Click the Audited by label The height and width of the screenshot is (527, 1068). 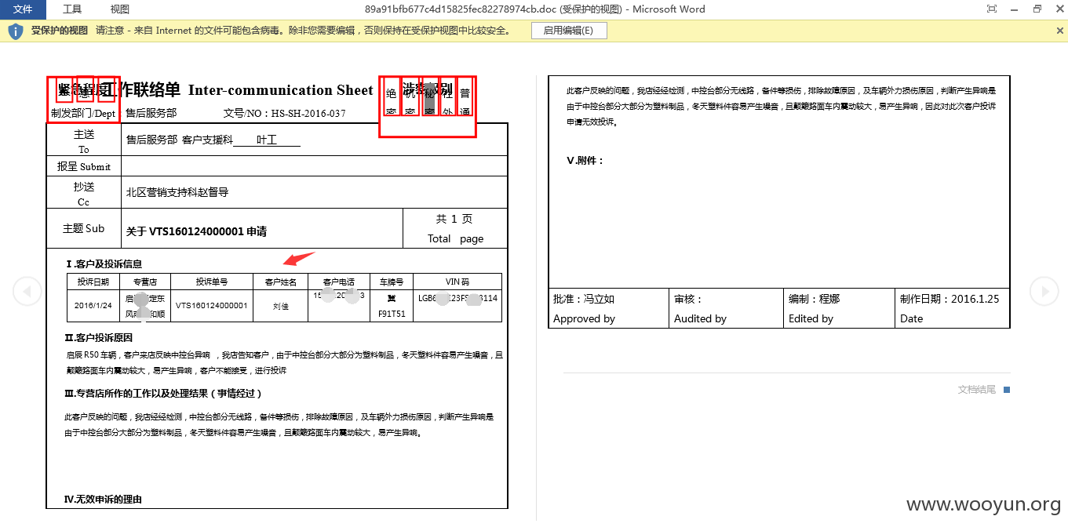click(700, 319)
